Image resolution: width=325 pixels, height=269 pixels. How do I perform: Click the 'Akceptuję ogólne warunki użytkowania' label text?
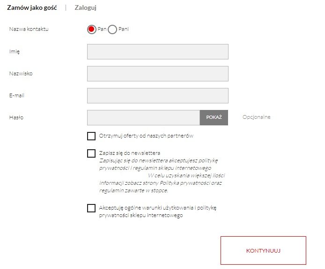[x=157, y=208]
